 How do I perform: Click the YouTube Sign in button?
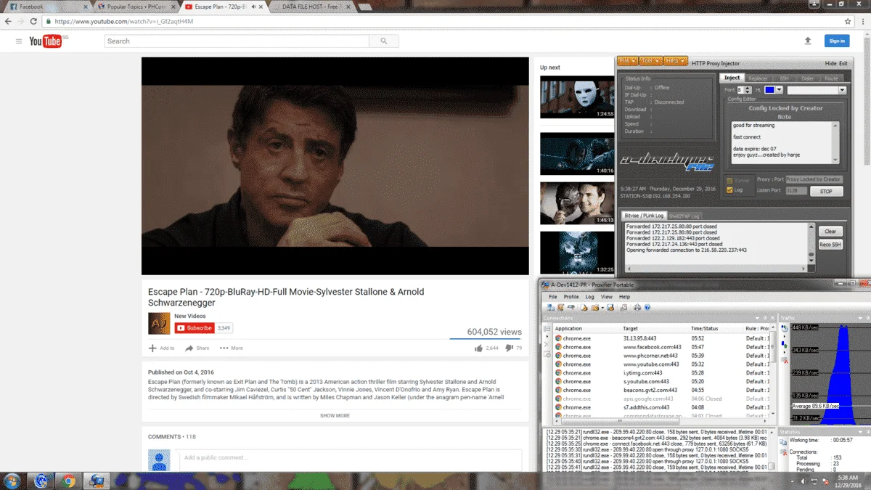coord(837,41)
